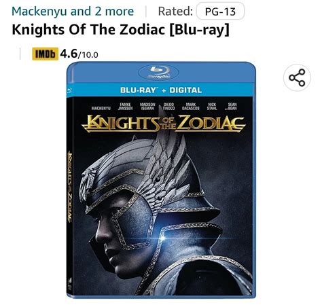Open the "Mackenyu and 2 more" contributors link
This screenshot has width=322, height=307.
point(73,12)
